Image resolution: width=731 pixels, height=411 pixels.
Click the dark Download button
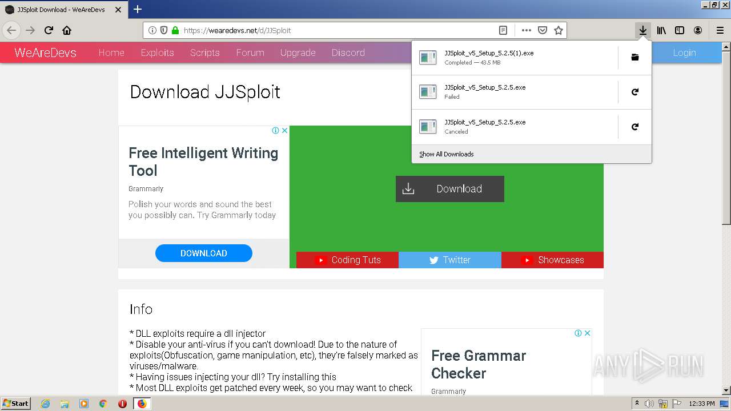point(450,189)
